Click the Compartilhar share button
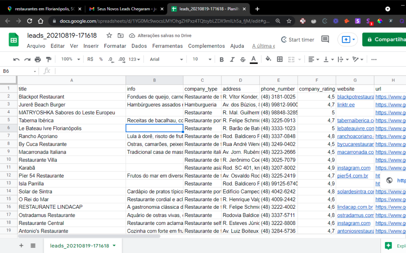Viewport: 406px width, 253px height. pyautogui.click(x=384, y=40)
